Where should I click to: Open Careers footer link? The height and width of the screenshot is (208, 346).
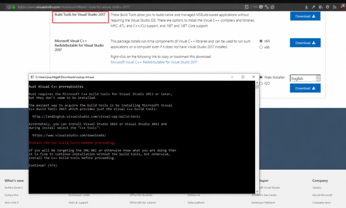[x=317, y=188]
